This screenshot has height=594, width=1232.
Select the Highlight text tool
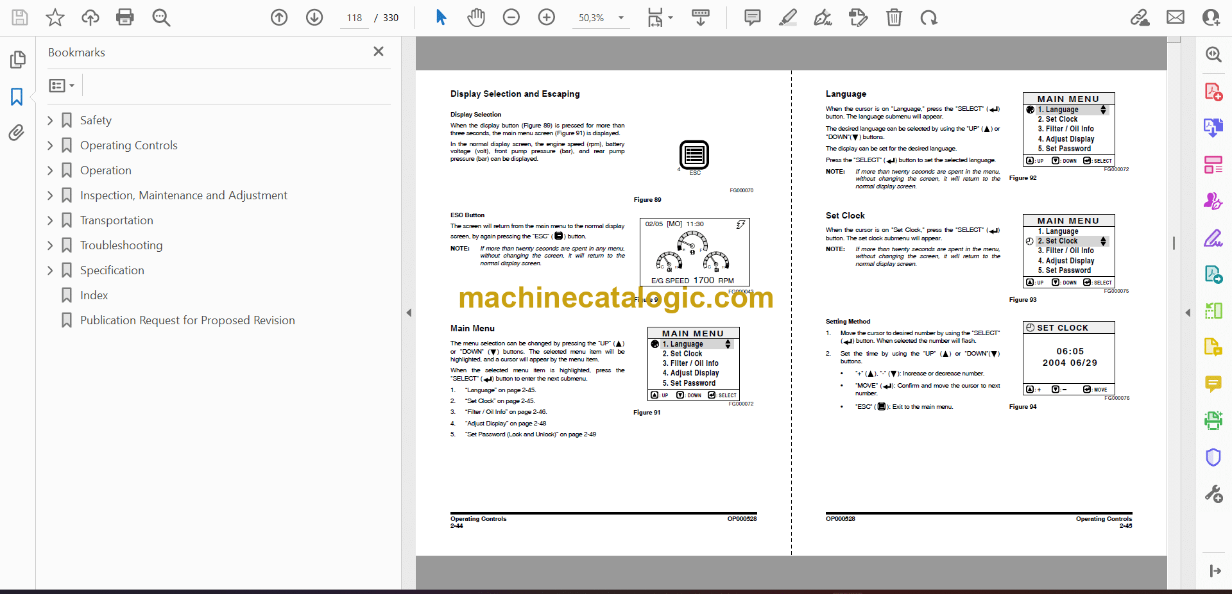(x=787, y=17)
